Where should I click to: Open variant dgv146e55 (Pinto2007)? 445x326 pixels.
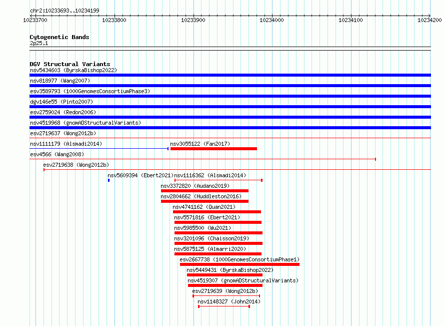coord(61,102)
